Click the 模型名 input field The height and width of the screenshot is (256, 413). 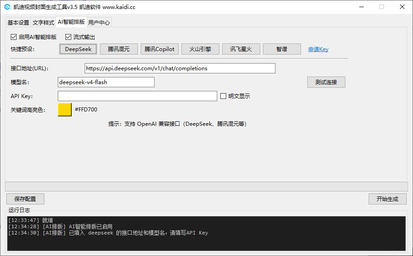(x=106, y=82)
